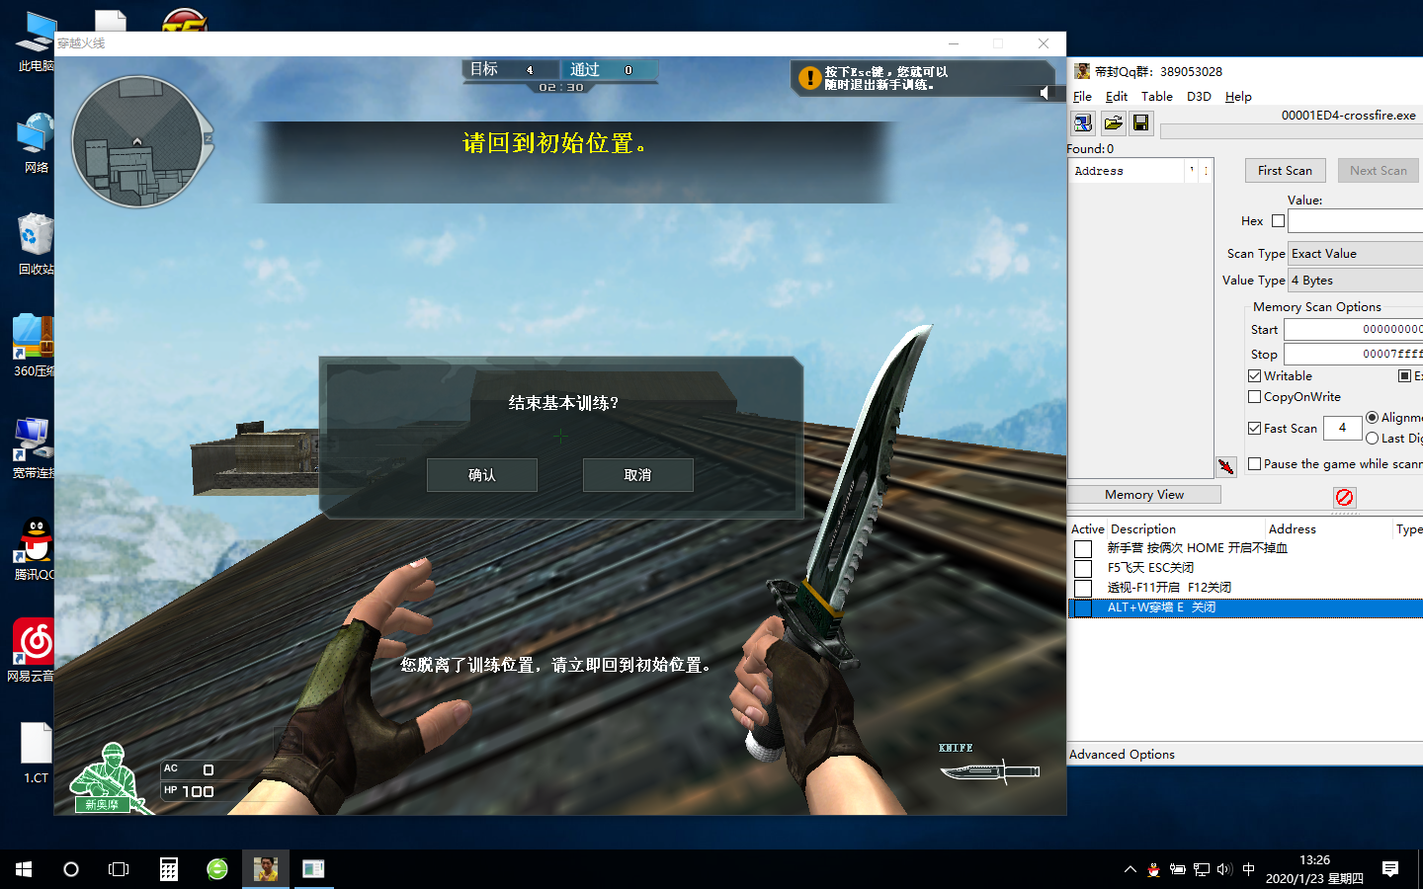The width and height of the screenshot is (1423, 889).
Task: Click Advanced Options at the bottom
Action: (x=1122, y=755)
